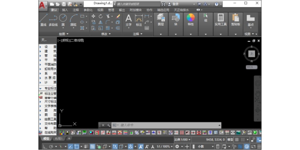Choose the Move tool in Modify panel

[93, 16]
